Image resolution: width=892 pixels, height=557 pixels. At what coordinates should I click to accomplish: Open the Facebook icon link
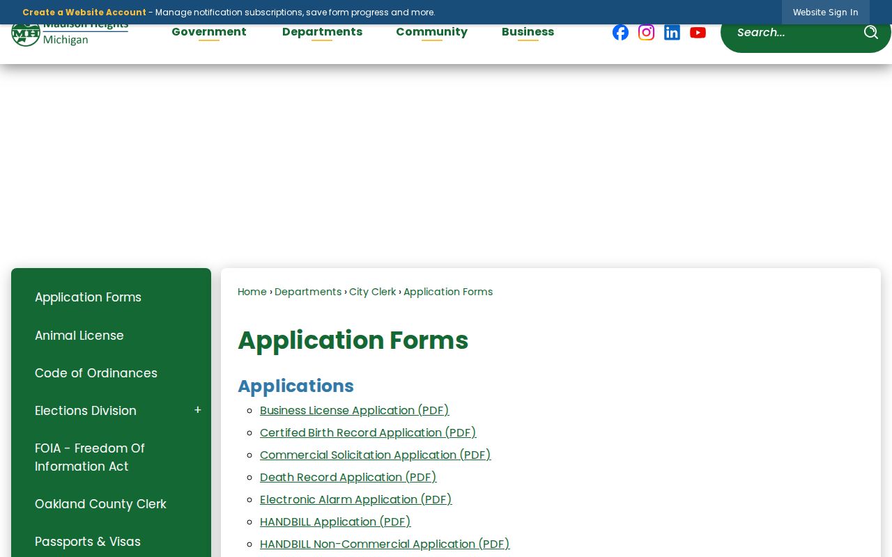point(620,33)
